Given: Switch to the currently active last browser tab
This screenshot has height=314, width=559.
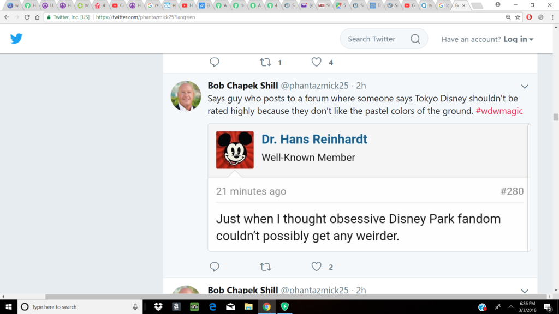Looking at the screenshot, I should tap(454, 5).
